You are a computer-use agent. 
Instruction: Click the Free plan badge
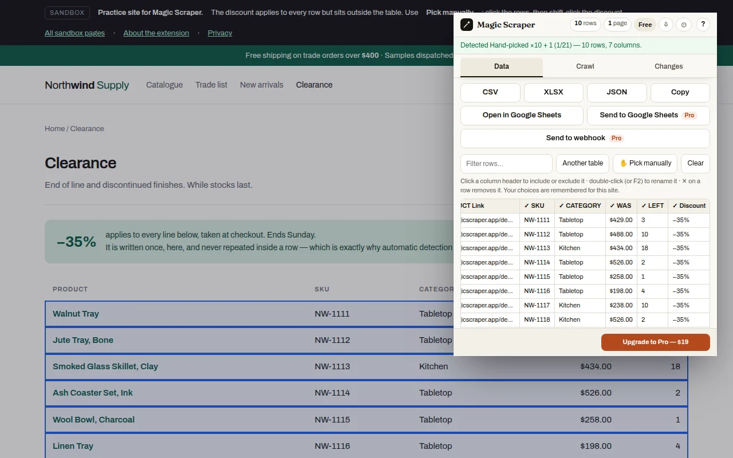click(x=645, y=25)
